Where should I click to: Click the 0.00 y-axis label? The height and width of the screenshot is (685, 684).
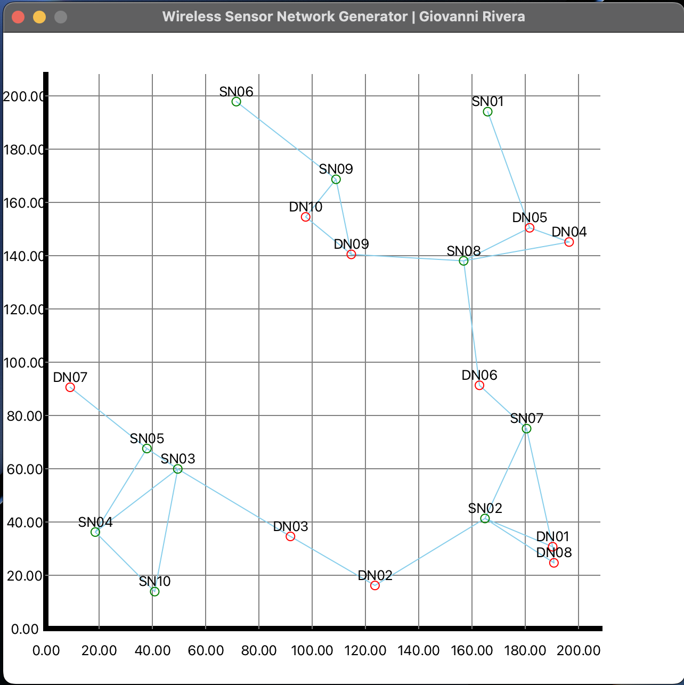tap(25, 629)
